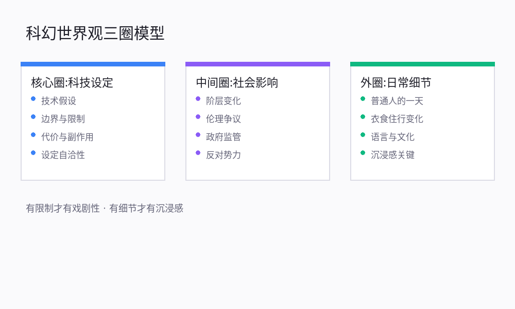Click the blue bar atop the 核心圈 card
This screenshot has height=309, width=515.
click(x=93, y=64)
